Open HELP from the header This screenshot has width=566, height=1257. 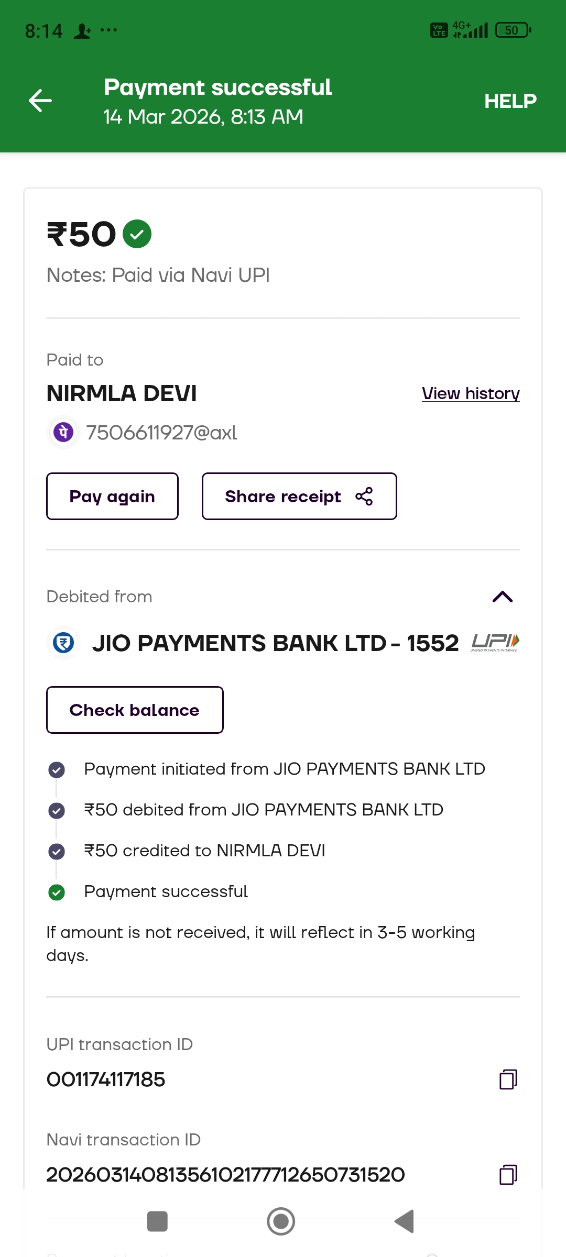(510, 101)
